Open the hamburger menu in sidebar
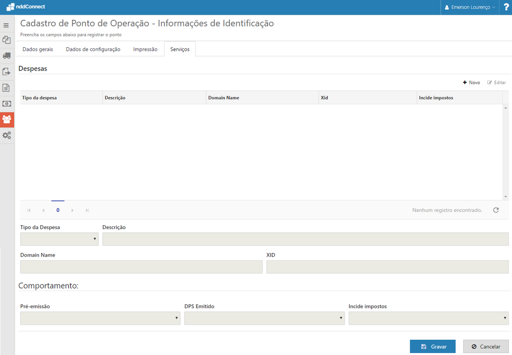This screenshot has height=355, width=512. 7,25
